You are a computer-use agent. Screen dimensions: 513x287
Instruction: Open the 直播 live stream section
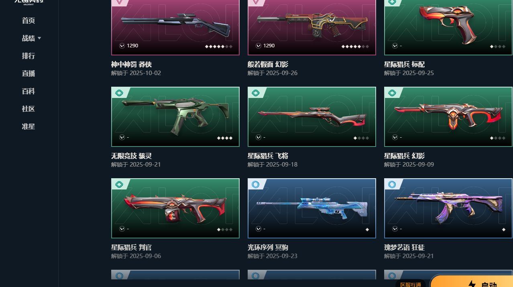[28, 73]
